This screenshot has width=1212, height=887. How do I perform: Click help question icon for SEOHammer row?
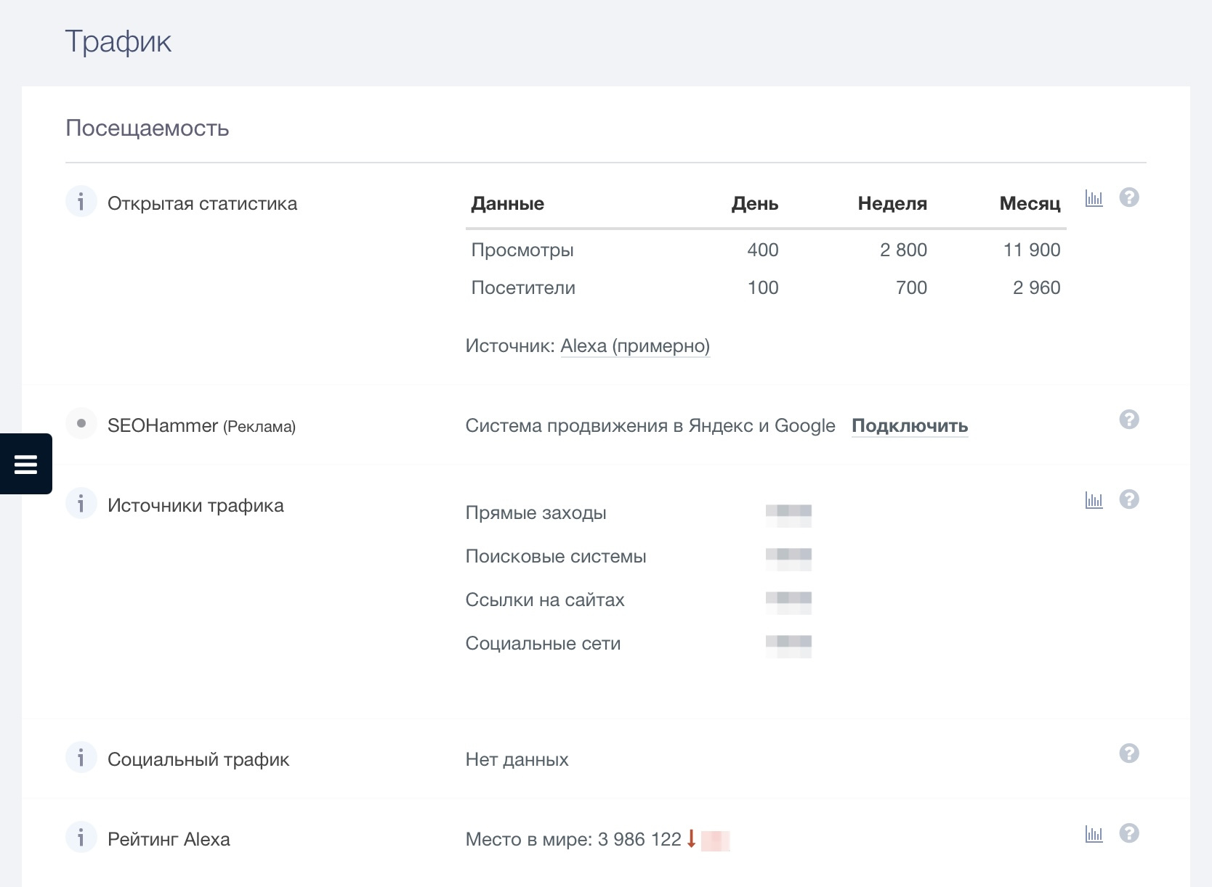point(1129,420)
